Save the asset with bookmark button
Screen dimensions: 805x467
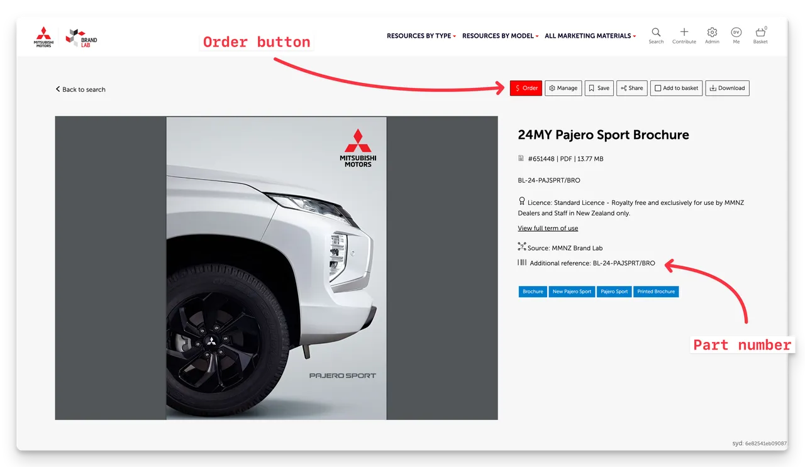[599, 88]
